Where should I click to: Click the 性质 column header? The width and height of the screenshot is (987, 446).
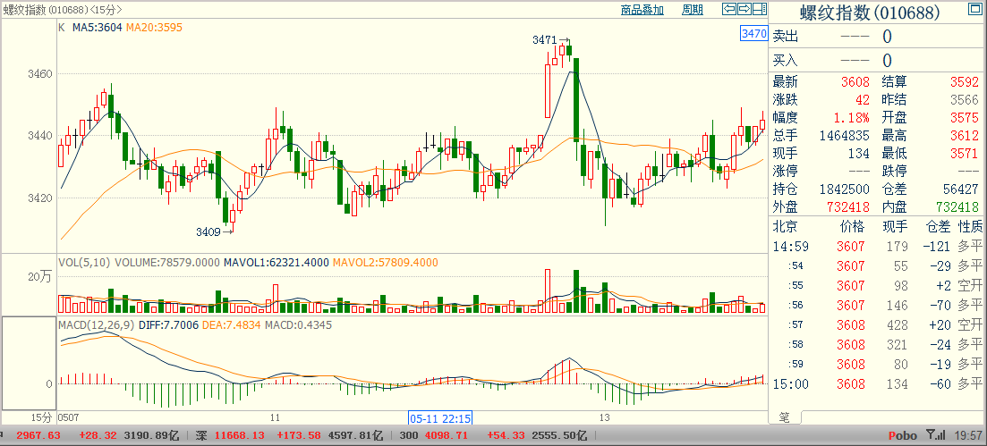[x=970, y=226]
